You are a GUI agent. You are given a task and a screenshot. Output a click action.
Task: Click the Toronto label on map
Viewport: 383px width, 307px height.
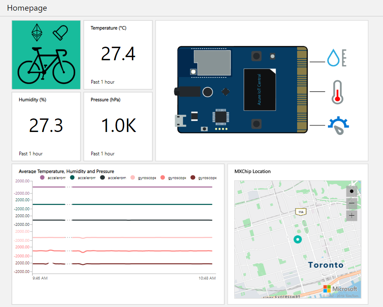tap(326, 265)
